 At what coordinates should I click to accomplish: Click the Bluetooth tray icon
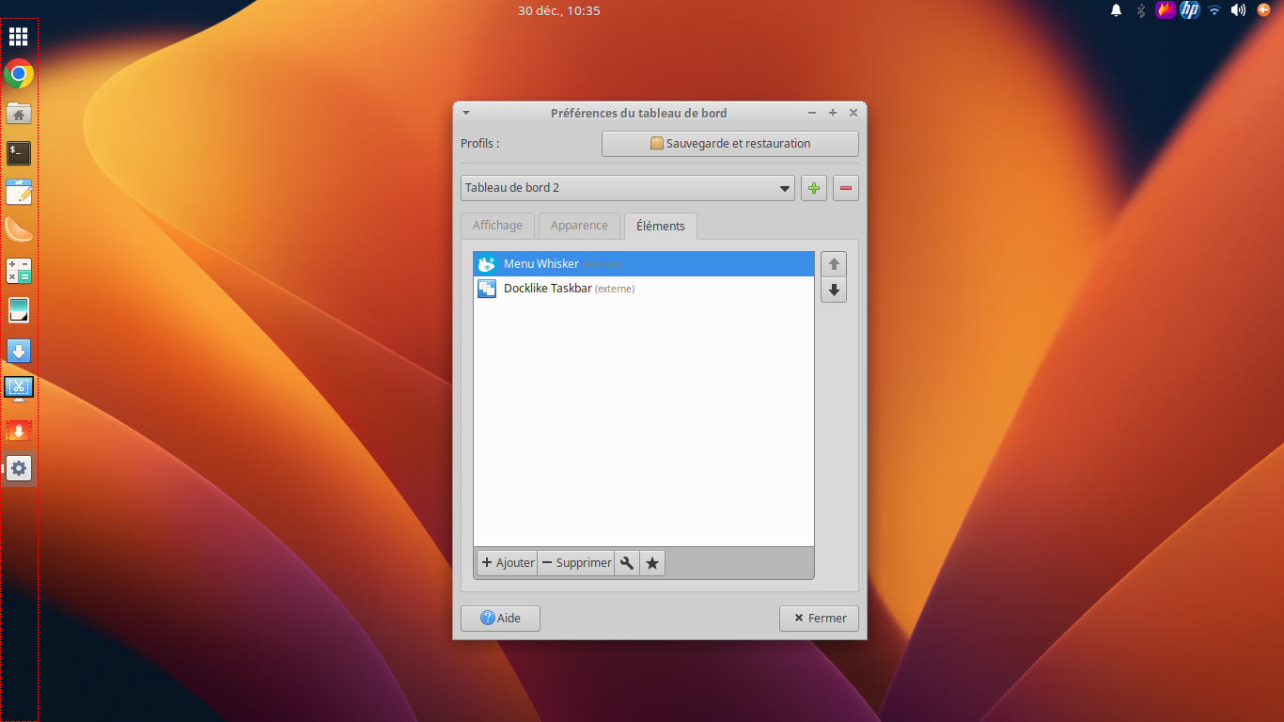tap(1141, 10)
